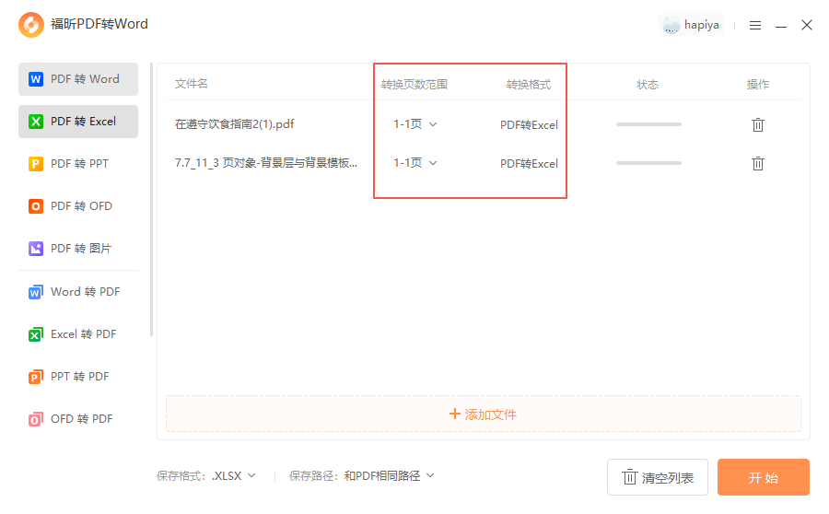Image resolution: width=829 pixels, height=514 pixels.
Task: Click trash icon inside 清空列表 button
Action: (x=629, y=477)
